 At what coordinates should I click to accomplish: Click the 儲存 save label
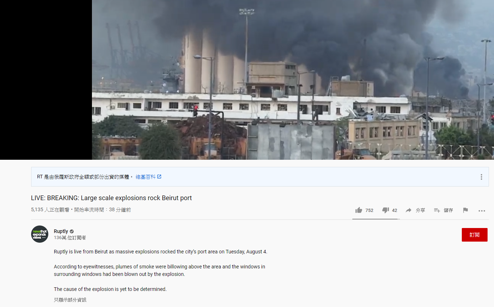click(x=449, y=211)
